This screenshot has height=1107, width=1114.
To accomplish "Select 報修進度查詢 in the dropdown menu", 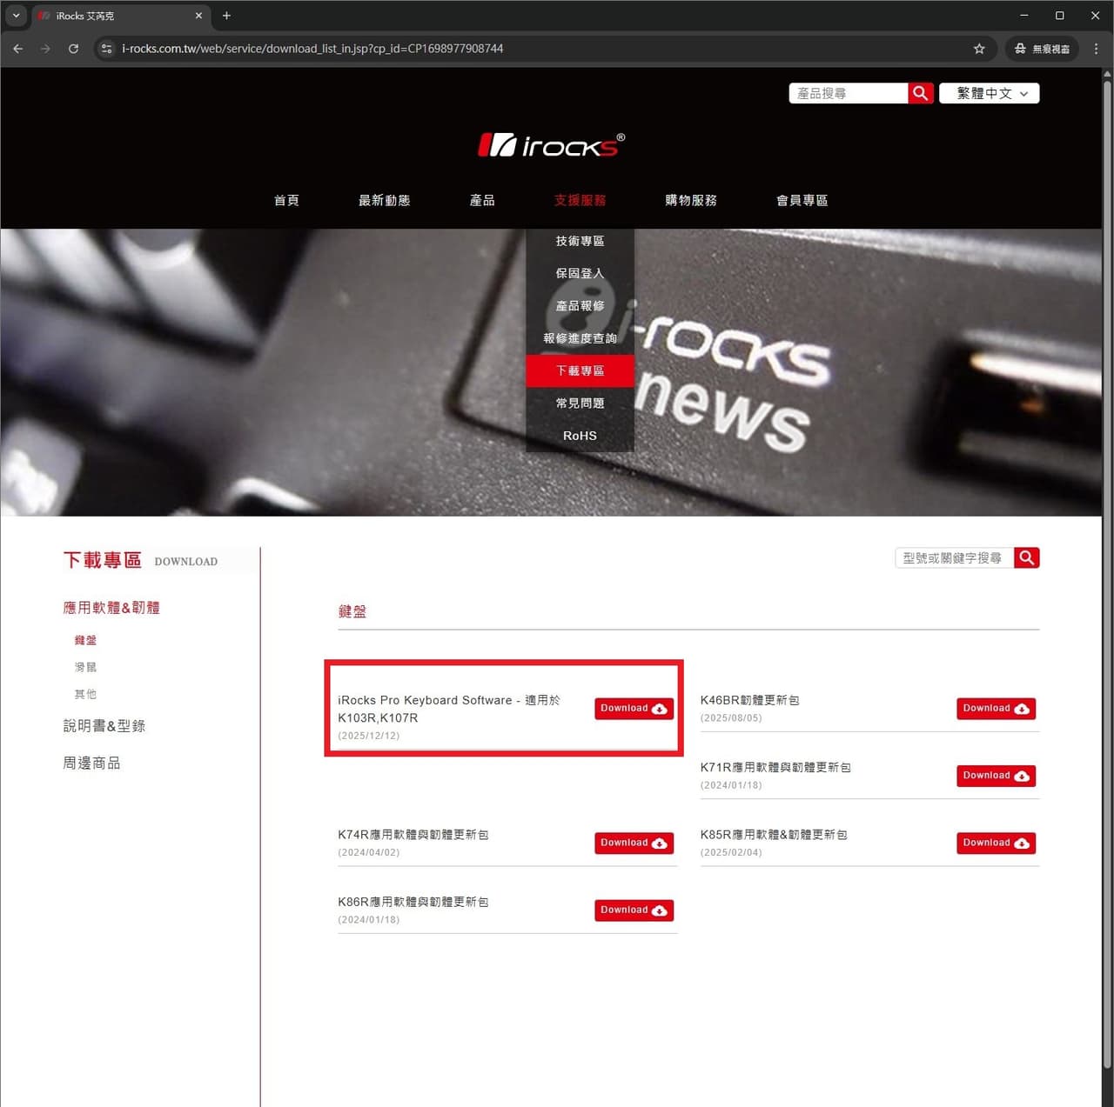I will [x=580, y=338].
